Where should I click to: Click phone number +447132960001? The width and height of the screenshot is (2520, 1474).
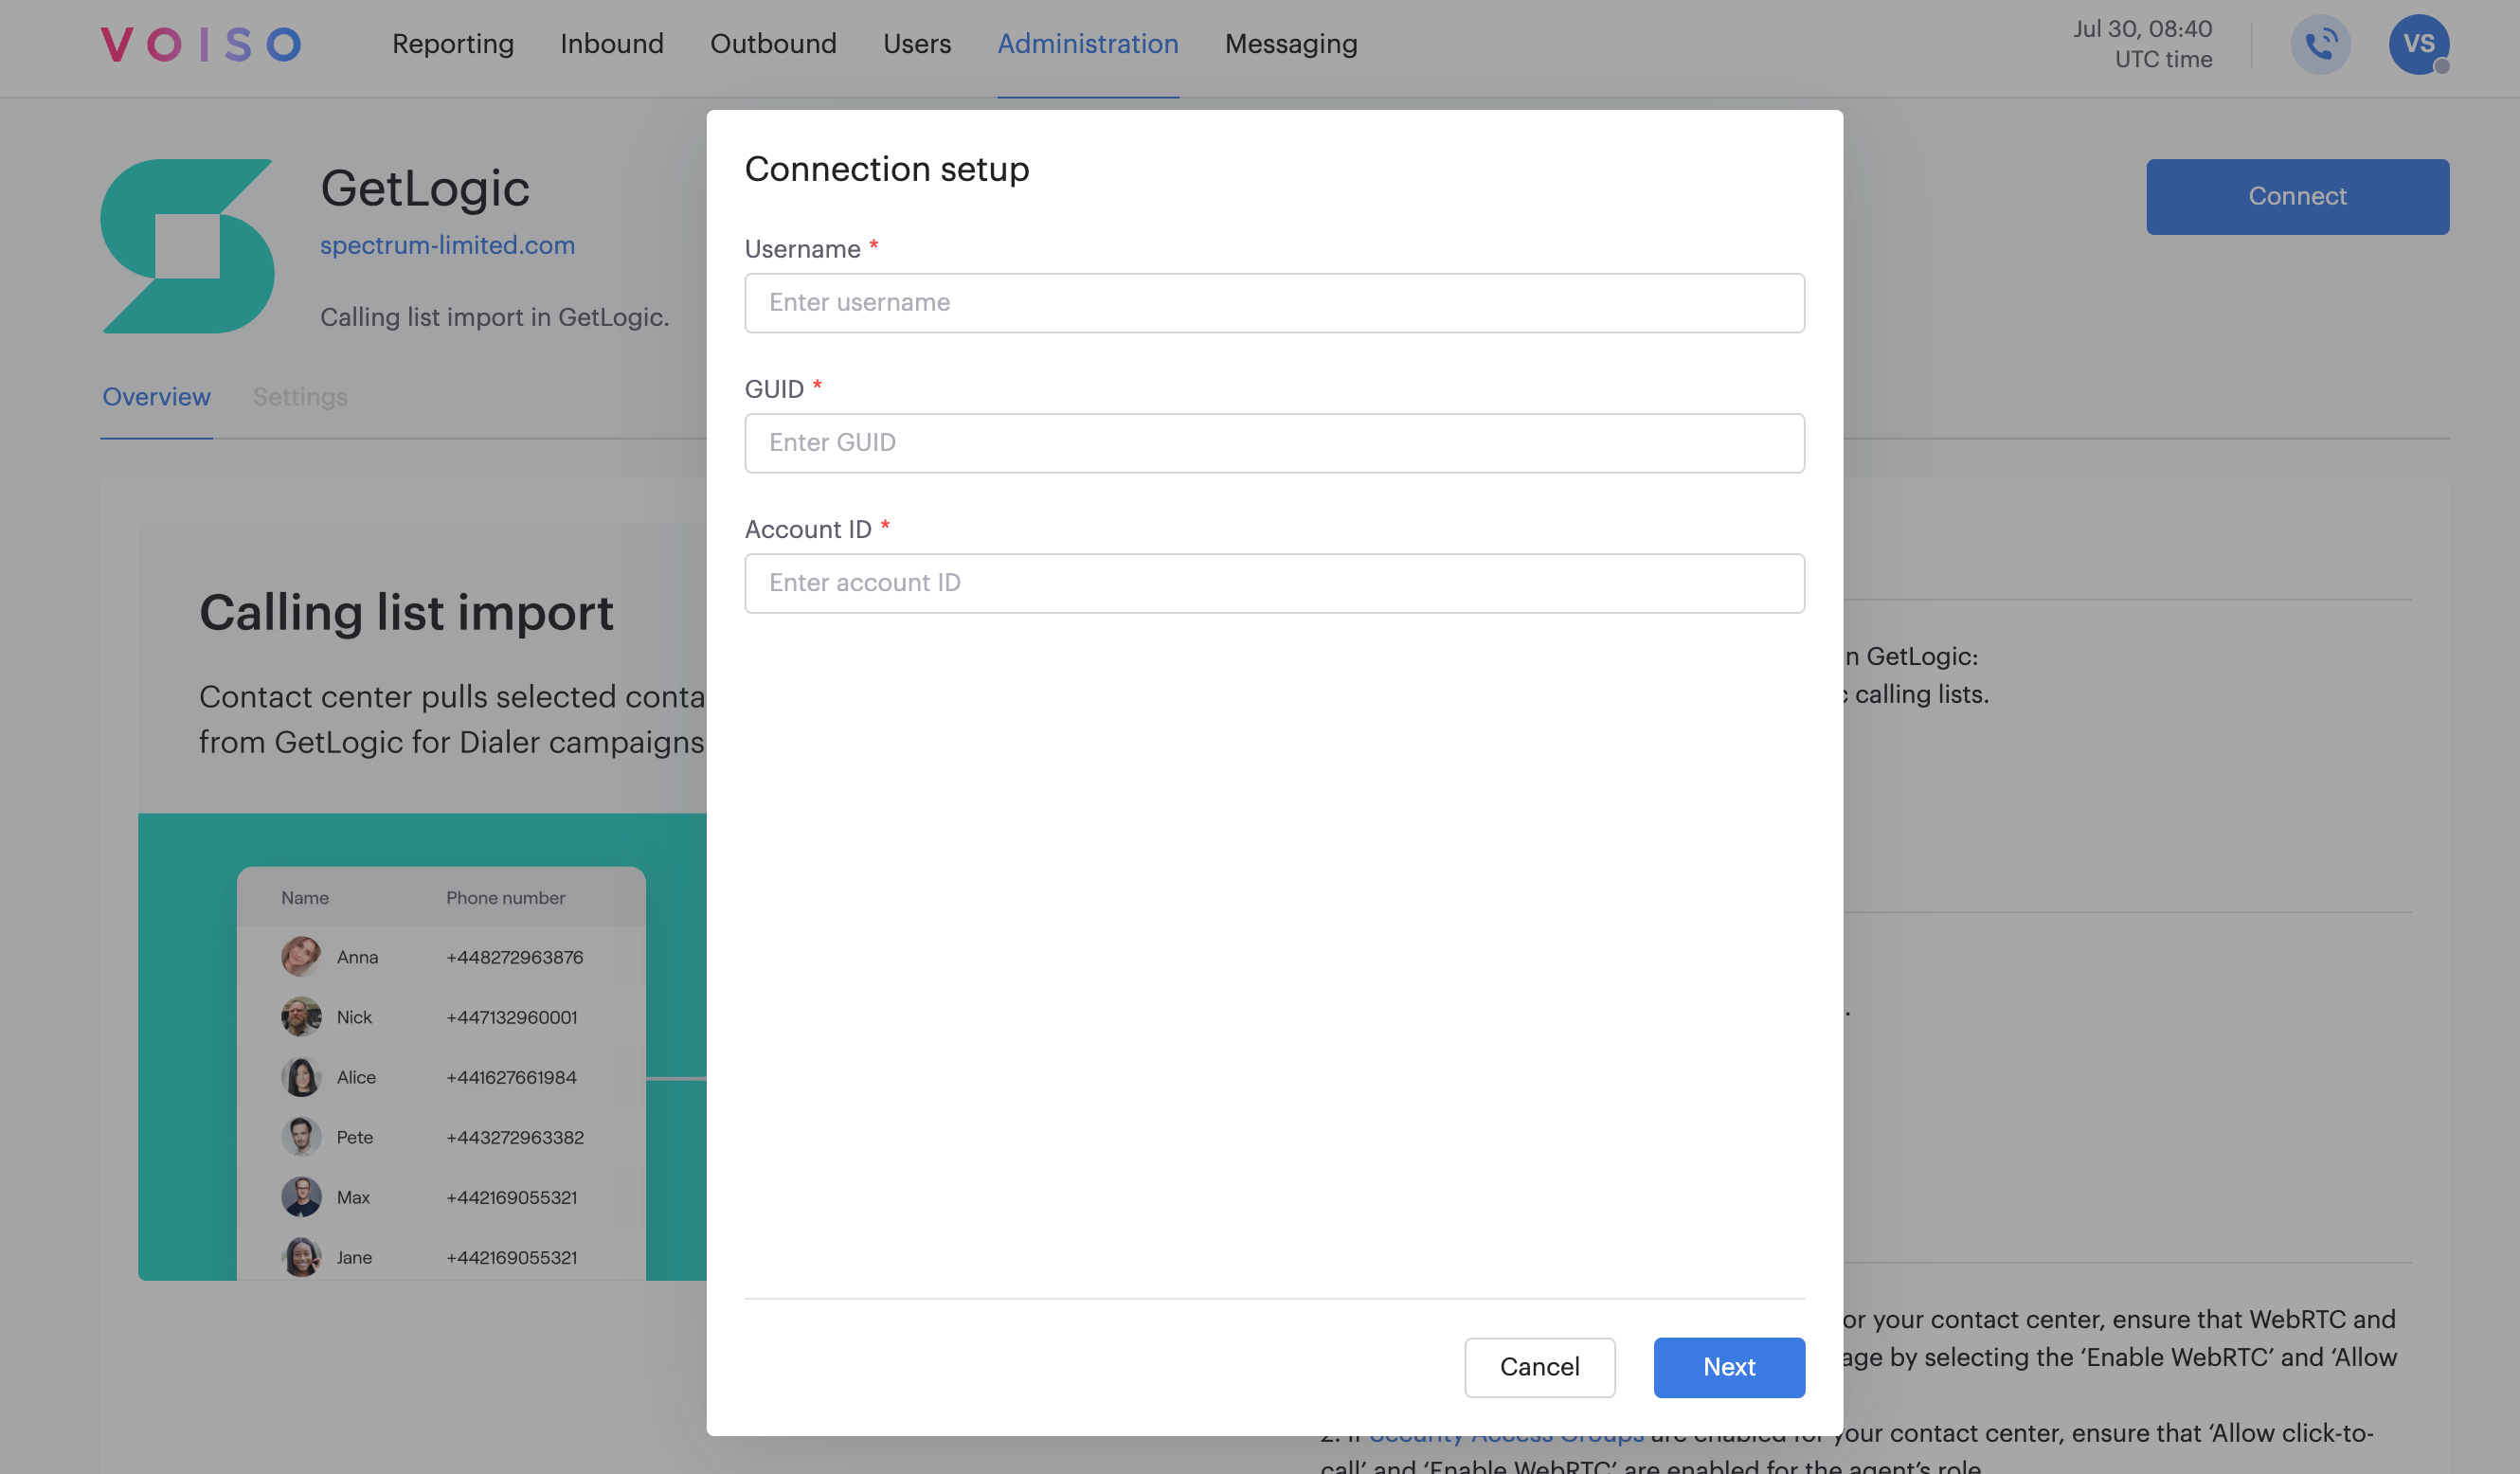[x=511, y=1017]
